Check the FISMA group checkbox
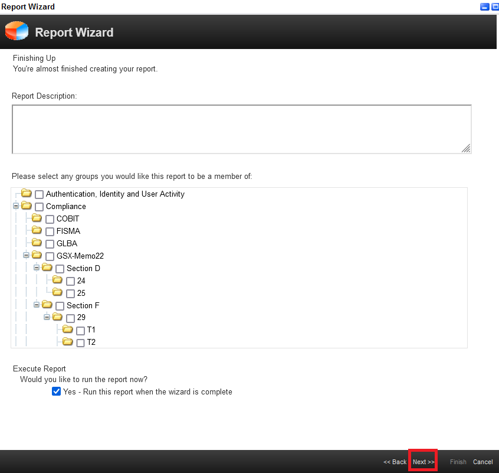The height and width of the screenshot is (473, 499). [x=50, y=231]
